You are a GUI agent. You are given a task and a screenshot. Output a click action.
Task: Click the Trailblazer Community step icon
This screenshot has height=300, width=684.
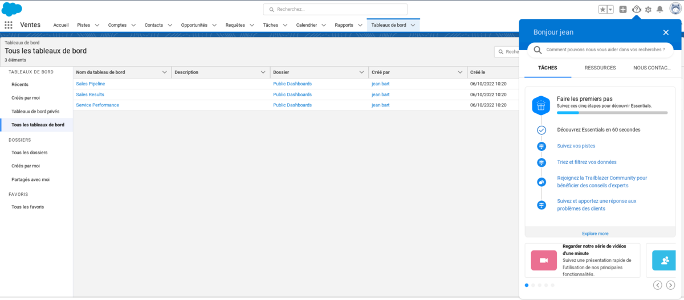click(541, 182)
